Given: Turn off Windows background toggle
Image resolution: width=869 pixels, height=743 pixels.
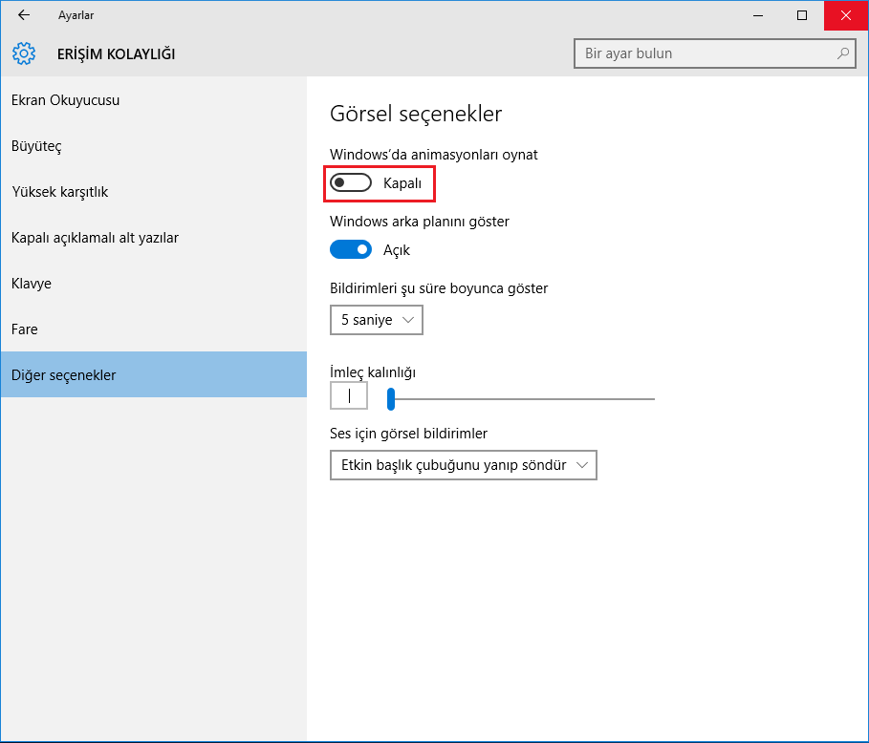Looking at the screenshot, I should click(x=351, y=250).
